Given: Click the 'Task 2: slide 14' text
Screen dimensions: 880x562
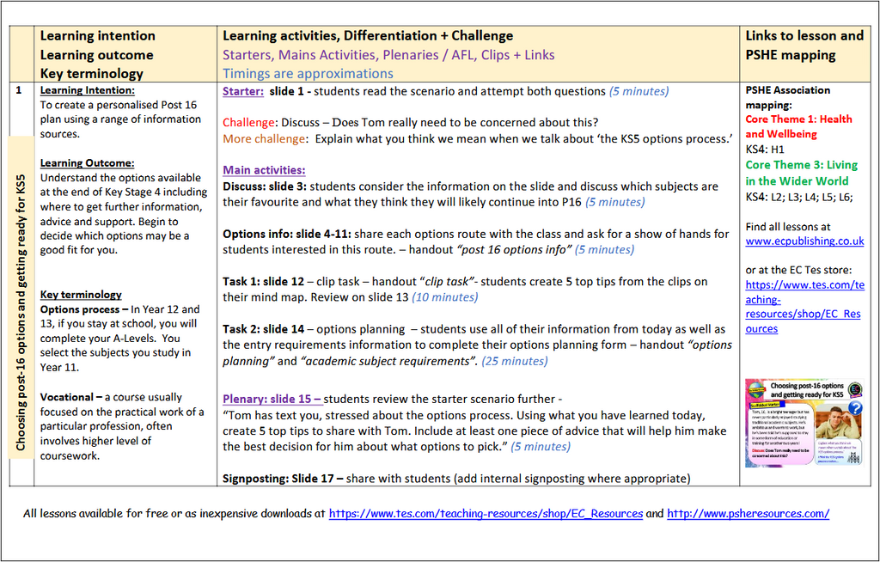Looking at the screenshot, I should [x=263, y=330].
